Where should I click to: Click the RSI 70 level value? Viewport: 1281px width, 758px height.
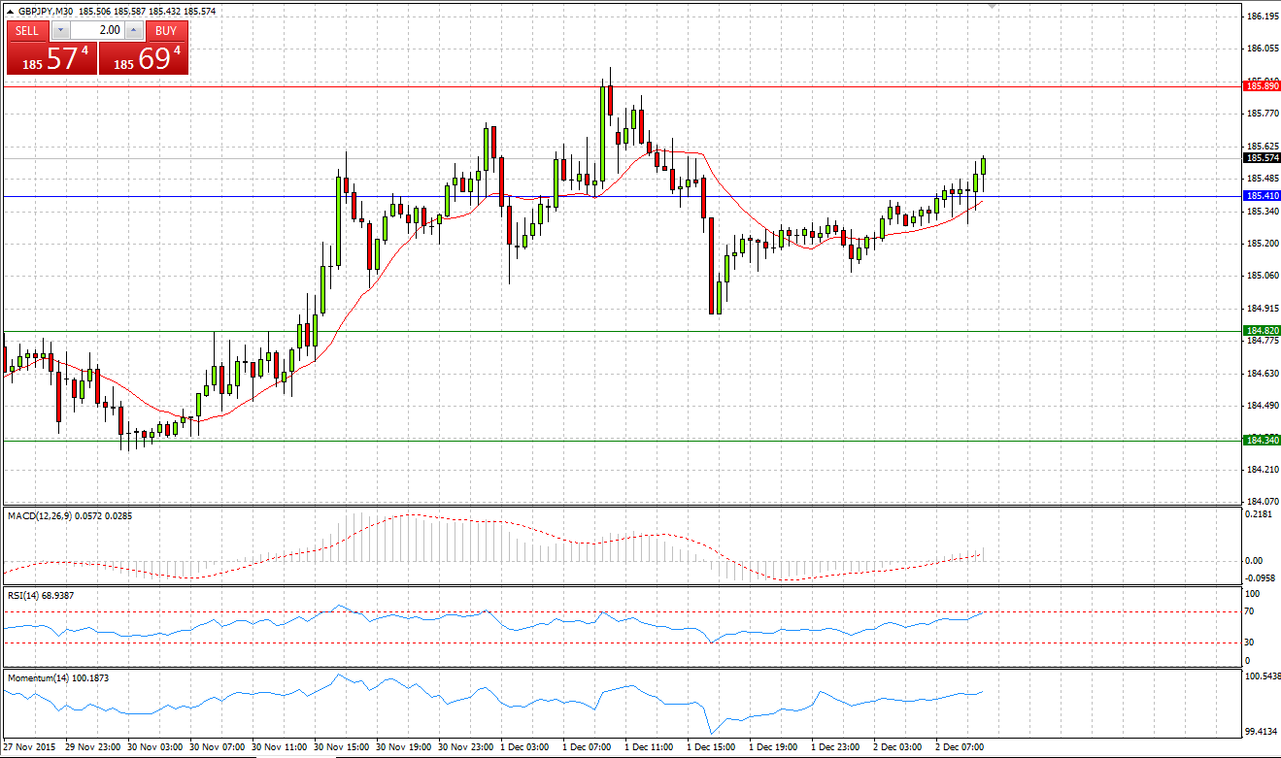pos(1250,611)
